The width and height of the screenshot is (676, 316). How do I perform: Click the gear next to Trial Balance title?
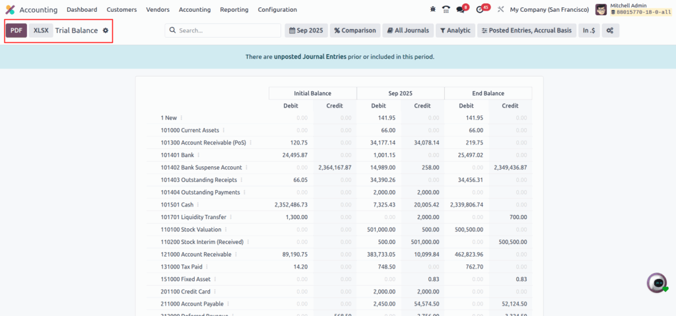pyautogui.click(x=106, y=30)
